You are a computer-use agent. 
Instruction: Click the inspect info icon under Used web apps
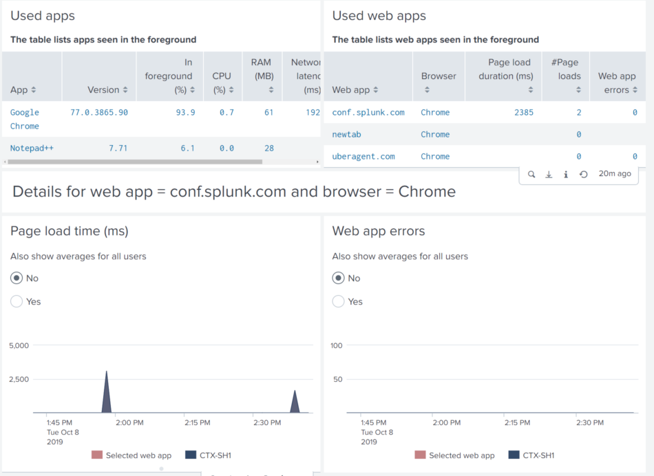[566, 175]
